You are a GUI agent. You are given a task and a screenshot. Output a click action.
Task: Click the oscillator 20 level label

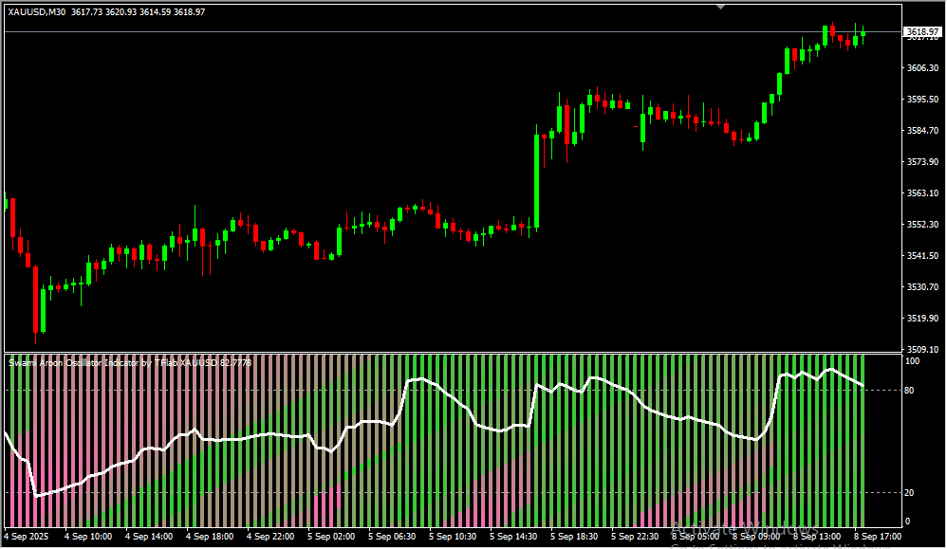[911, 493]
